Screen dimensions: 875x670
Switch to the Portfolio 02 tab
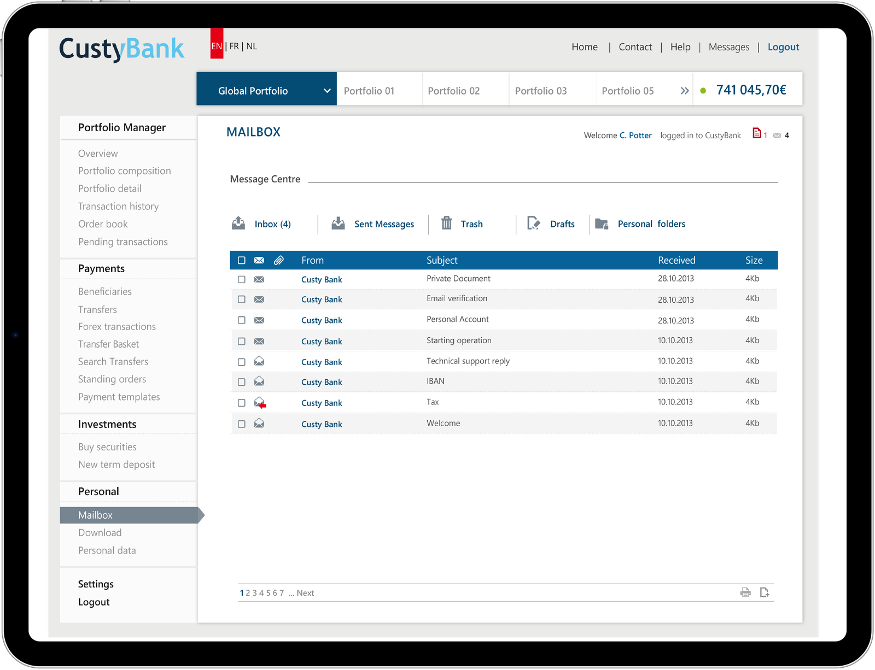(453, 91)
